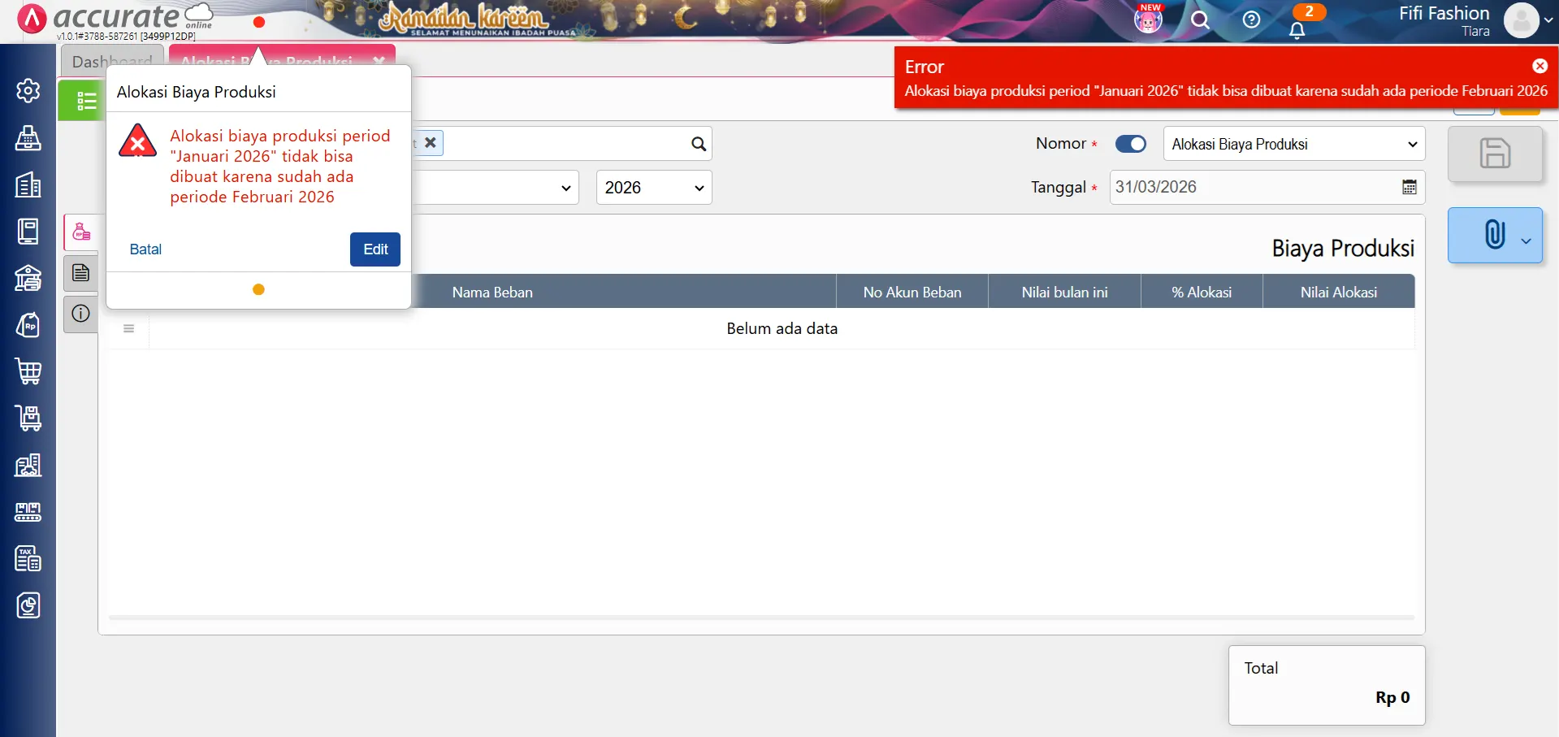Screen dimensions: 1559x737
Task: Click the calendar icon in Tanggal field
Action: point(1409,187)
